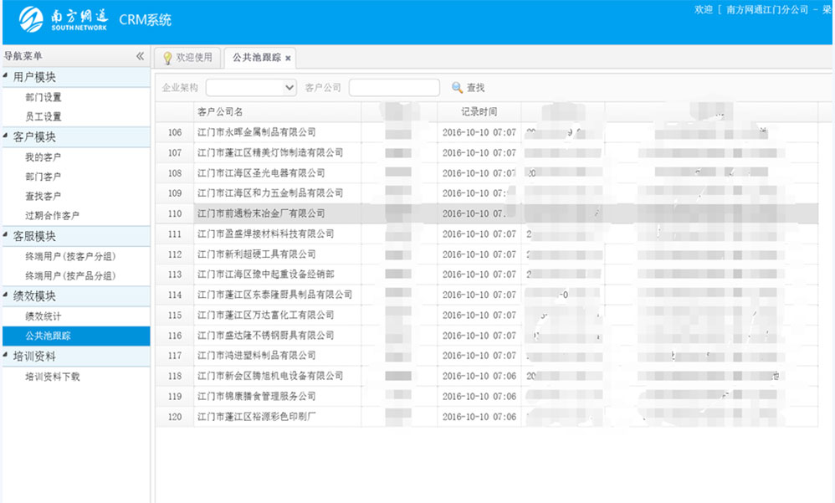This screenshot has width=835, height=503.
Task: Click the 查找 search button
Action: coord(468,88)
